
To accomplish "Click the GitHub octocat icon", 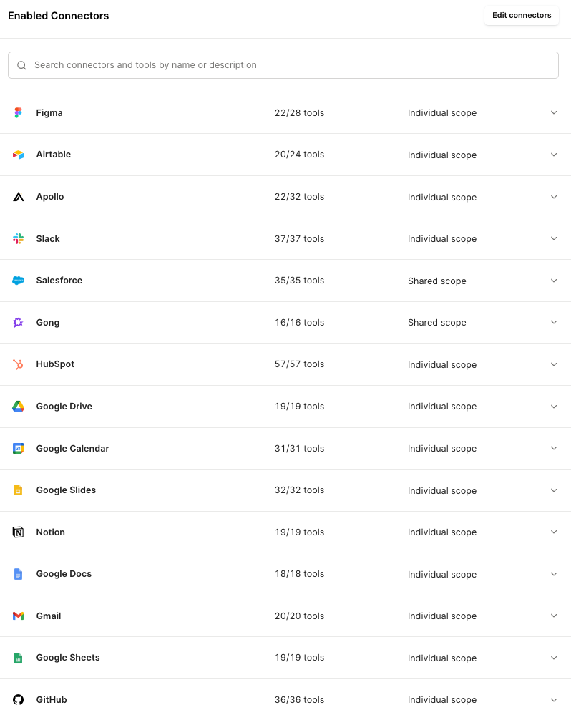I will 18,700.
